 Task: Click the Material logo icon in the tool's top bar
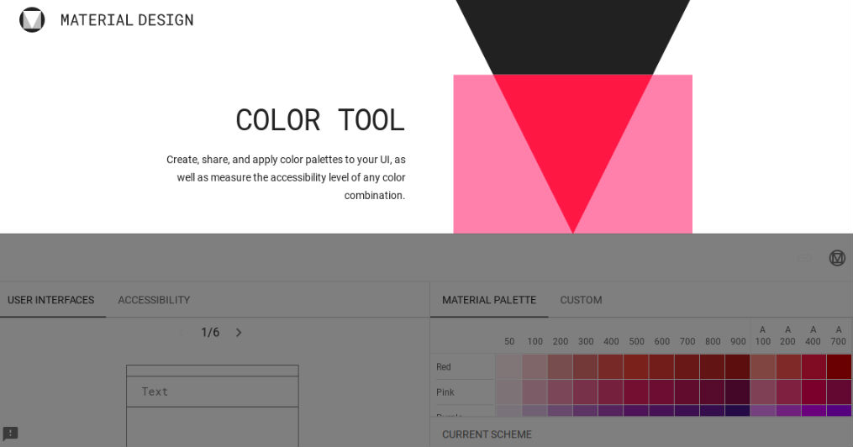pos(837,258)
